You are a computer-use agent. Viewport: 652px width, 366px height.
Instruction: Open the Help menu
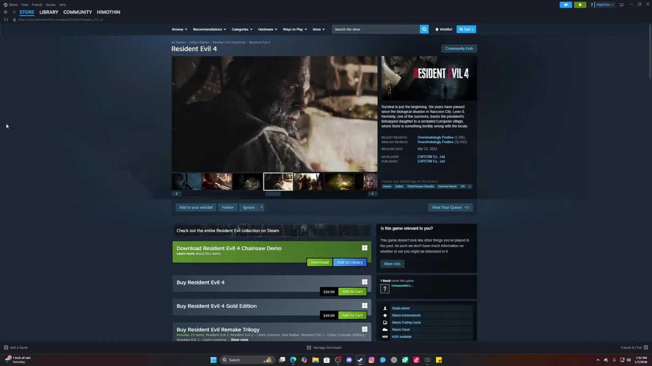click(x=62, y=5)
